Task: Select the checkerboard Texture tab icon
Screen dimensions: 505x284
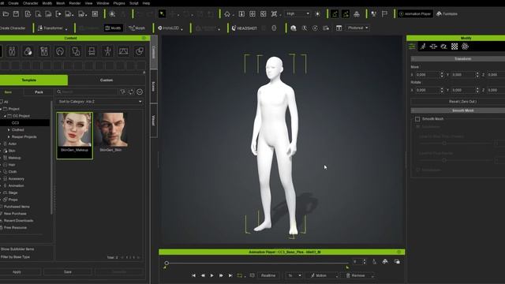Action: click(454, 47)
